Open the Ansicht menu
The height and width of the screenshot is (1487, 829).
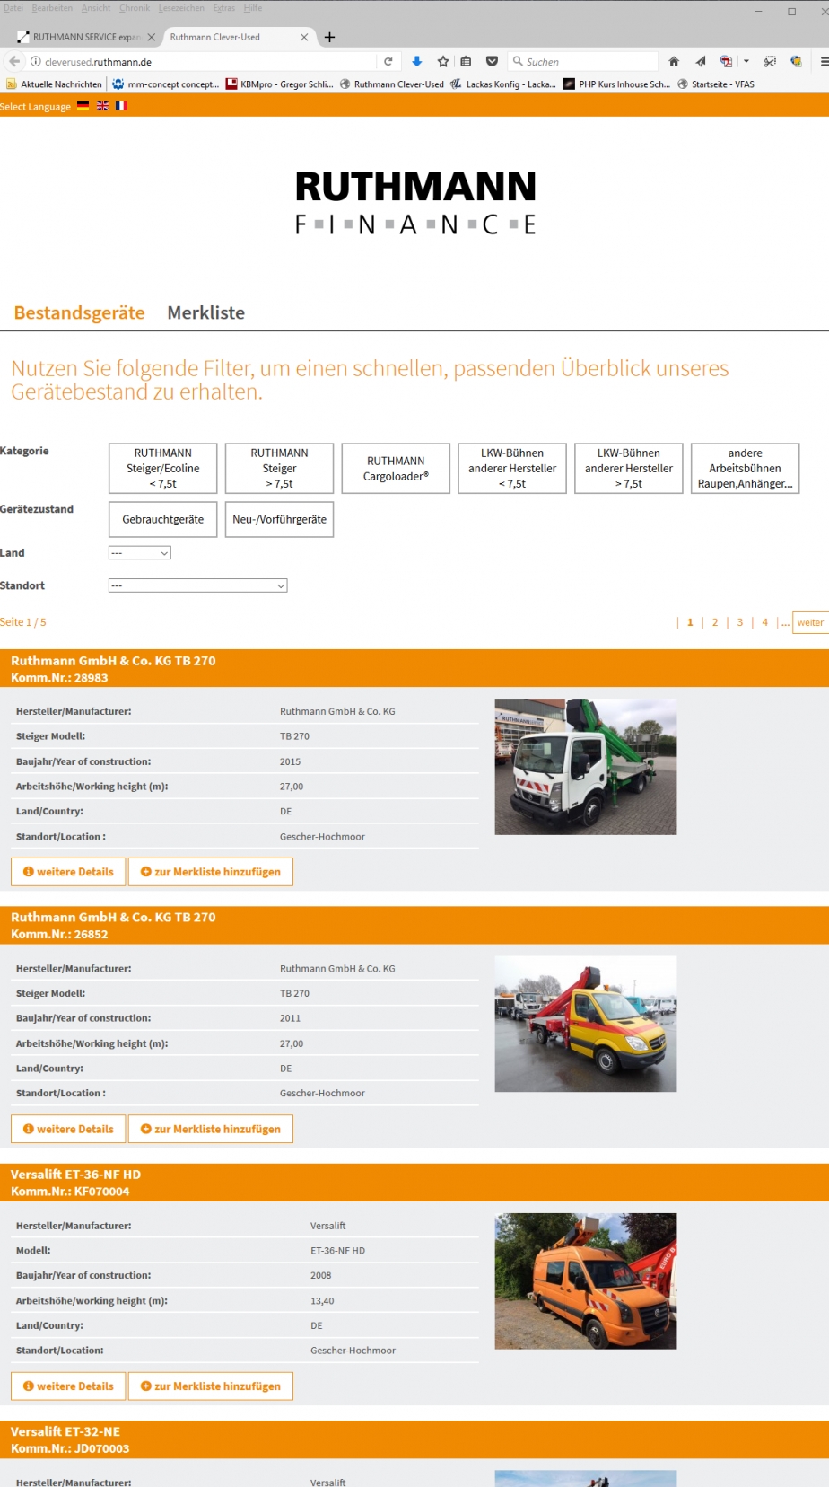96,7
